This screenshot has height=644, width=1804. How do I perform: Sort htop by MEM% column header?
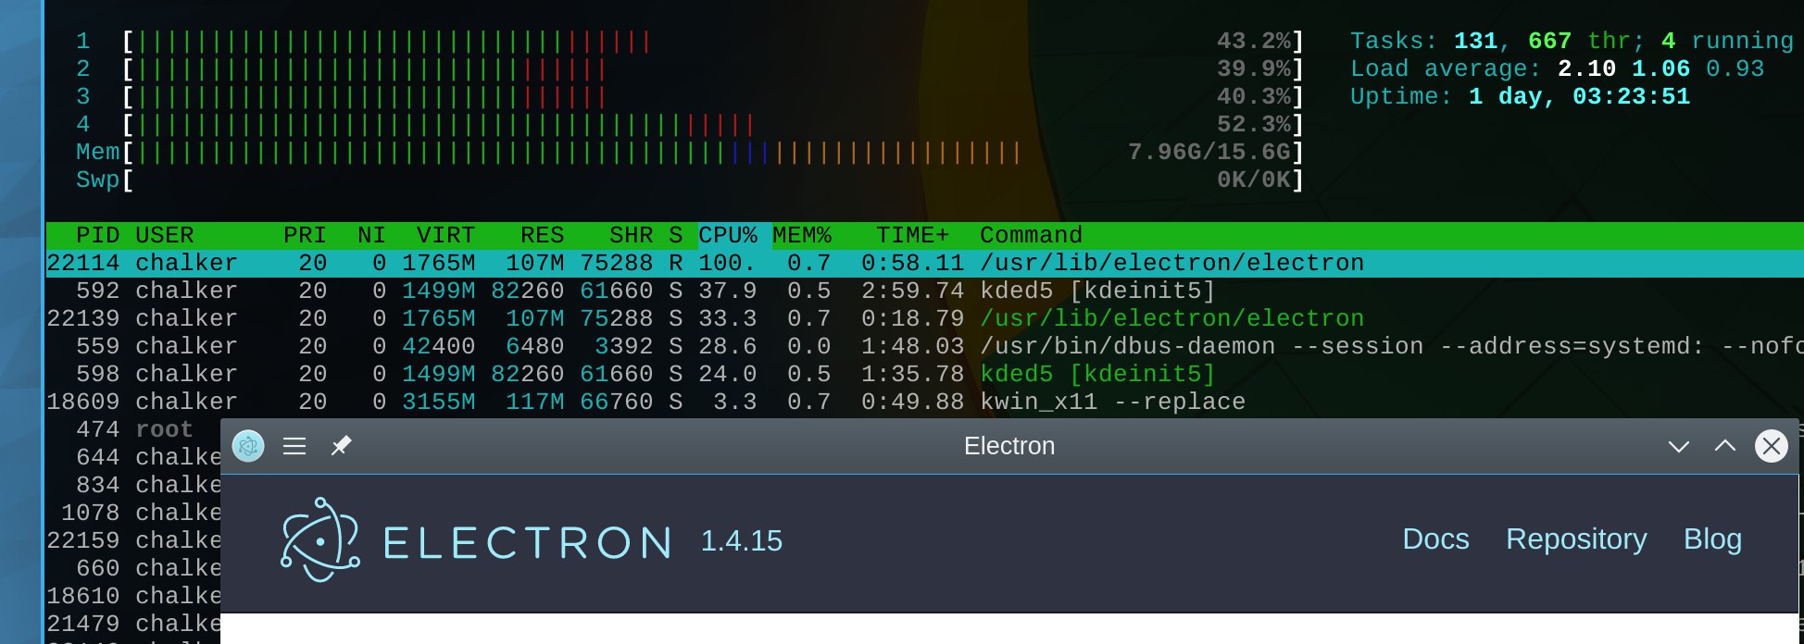click(802, 235)
